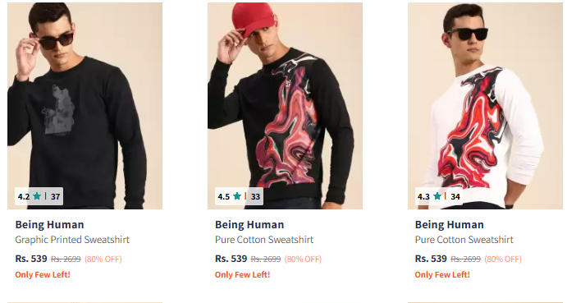Open the black graphic printed sweatshirt image
The height and width of the screenshot is (303, 567).
pos(85,106)
